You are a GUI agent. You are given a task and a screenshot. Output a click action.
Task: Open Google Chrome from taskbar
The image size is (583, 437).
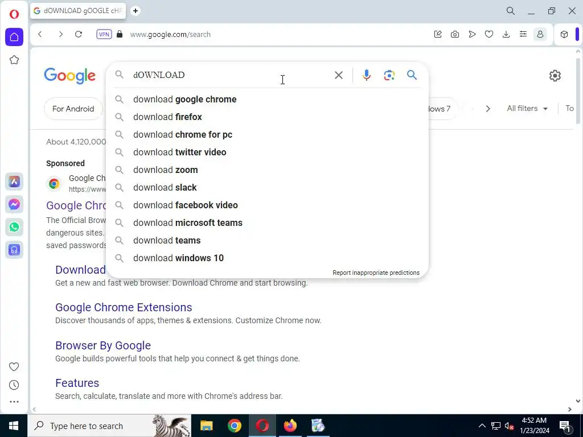point(234,426)
